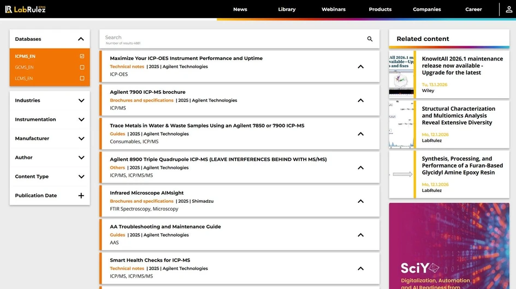Click the KnowItAll article thumbnail
The width and height of the screenshot is (516, 289).
click(x=401, y=75)
